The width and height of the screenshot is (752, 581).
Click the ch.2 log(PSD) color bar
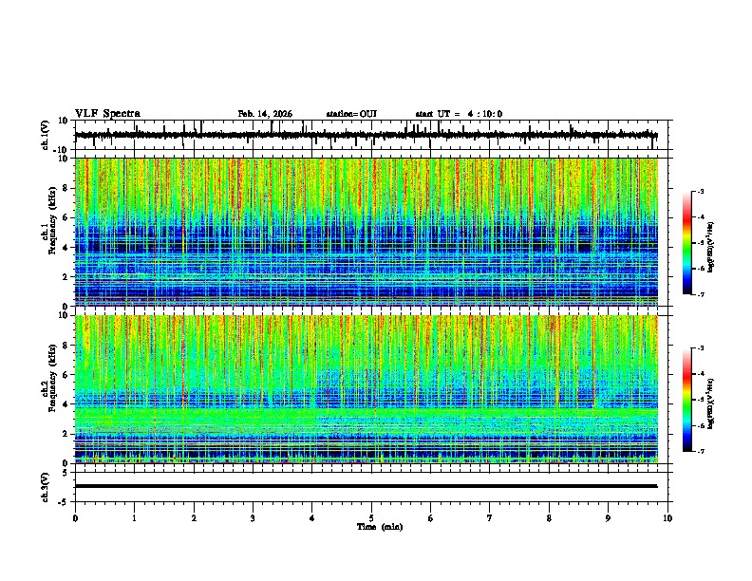[687, 400]
